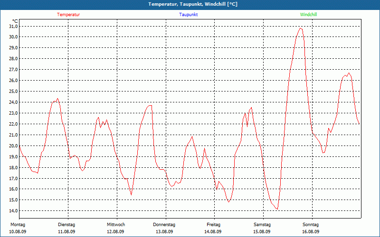The width and height of the screenshot is (380, 237).
Task: Click the date 11.08.09
Action: [66, 232]
